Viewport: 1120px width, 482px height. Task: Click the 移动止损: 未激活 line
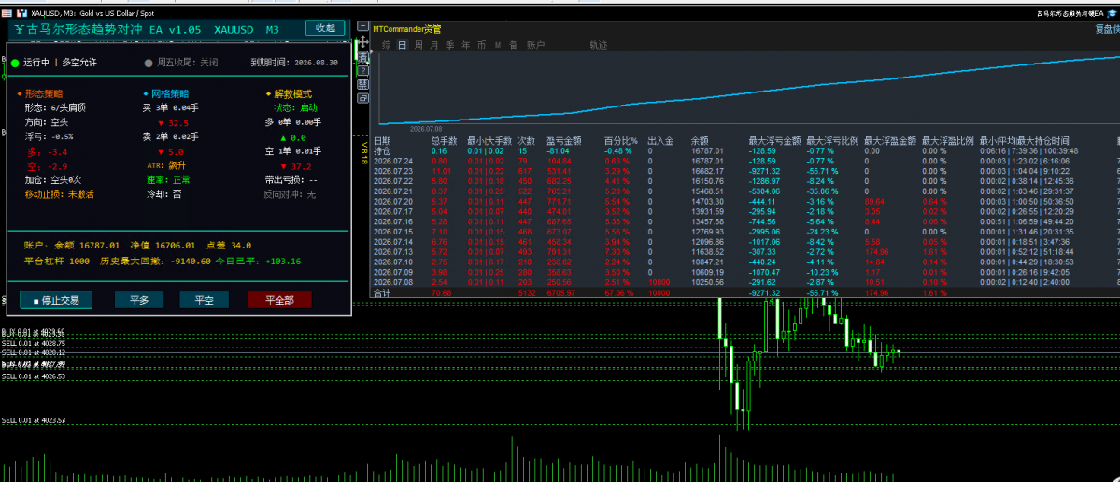point(60,193)
